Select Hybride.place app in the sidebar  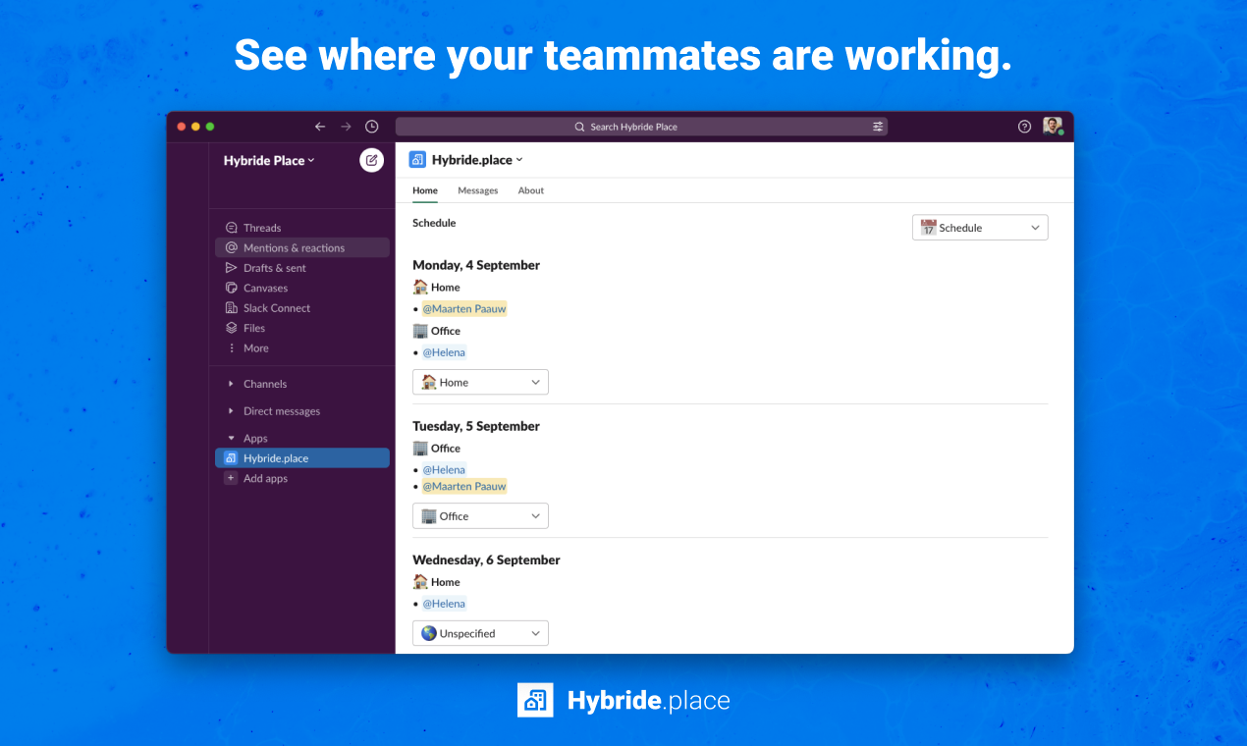(x=302, y=458)
